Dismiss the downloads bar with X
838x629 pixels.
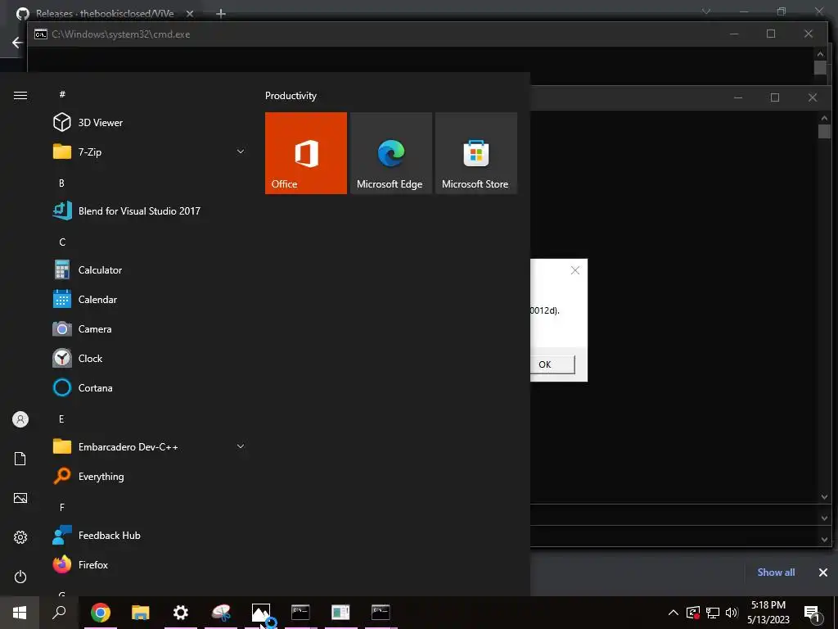pos(823,572)
